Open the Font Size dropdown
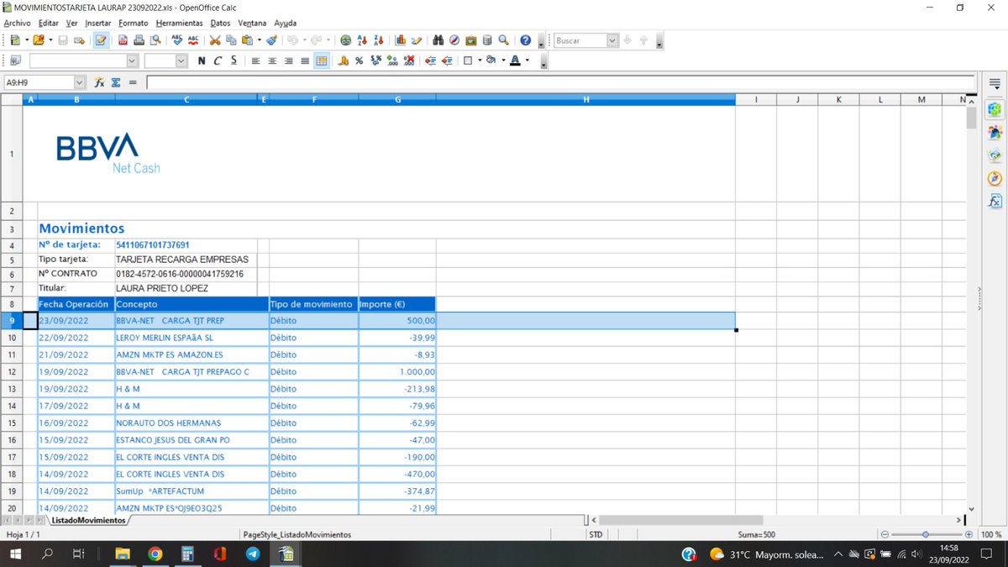This screenshot has width=1008, height=567. [181, 60]
